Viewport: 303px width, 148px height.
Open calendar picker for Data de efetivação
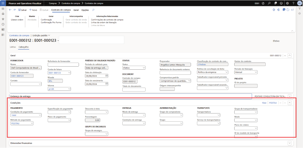point(107,76)
